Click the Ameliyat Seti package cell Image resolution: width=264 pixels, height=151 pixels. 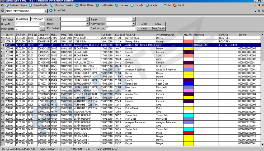[x=140, y=94]
